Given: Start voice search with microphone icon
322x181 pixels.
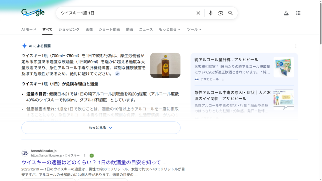Looking at the screenshot, I should (211, 13).
